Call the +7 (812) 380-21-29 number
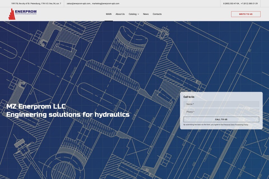The height and width of the screenshot is (179, 269). (249, 3)
